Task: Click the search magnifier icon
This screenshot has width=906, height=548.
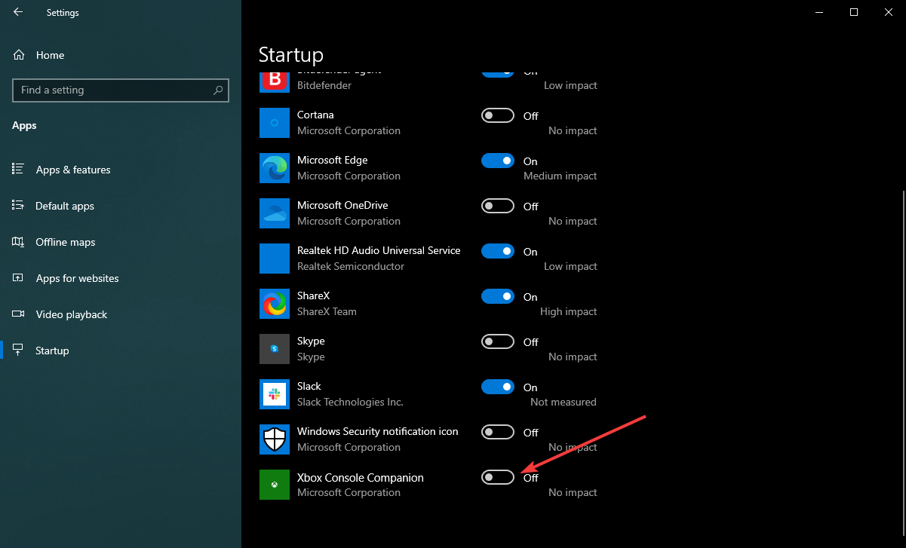Action: (218, 90)
